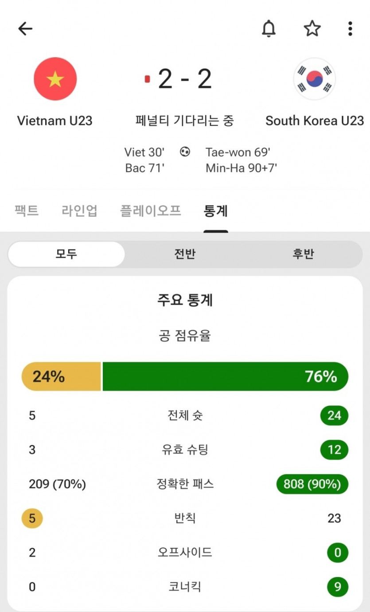
Task: Tap the soccer ball goal icon
Action: [185, 152]
